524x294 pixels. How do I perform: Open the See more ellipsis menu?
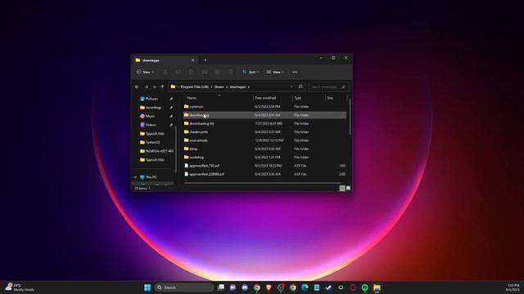pos(295,72)
